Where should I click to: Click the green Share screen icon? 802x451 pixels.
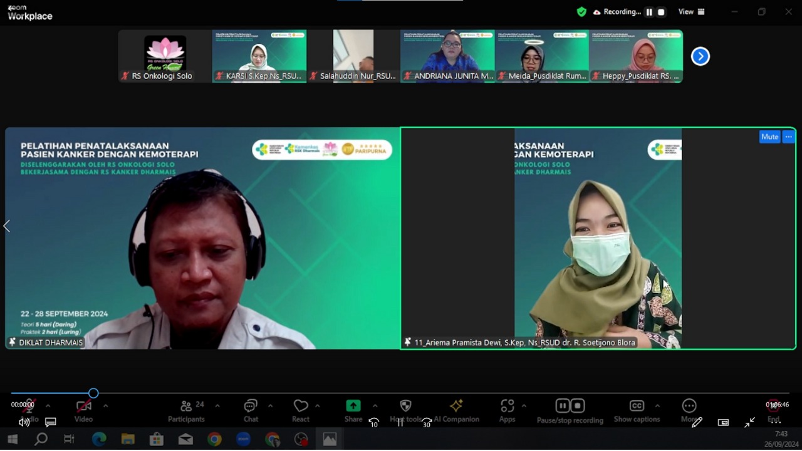tap(353, 406)
